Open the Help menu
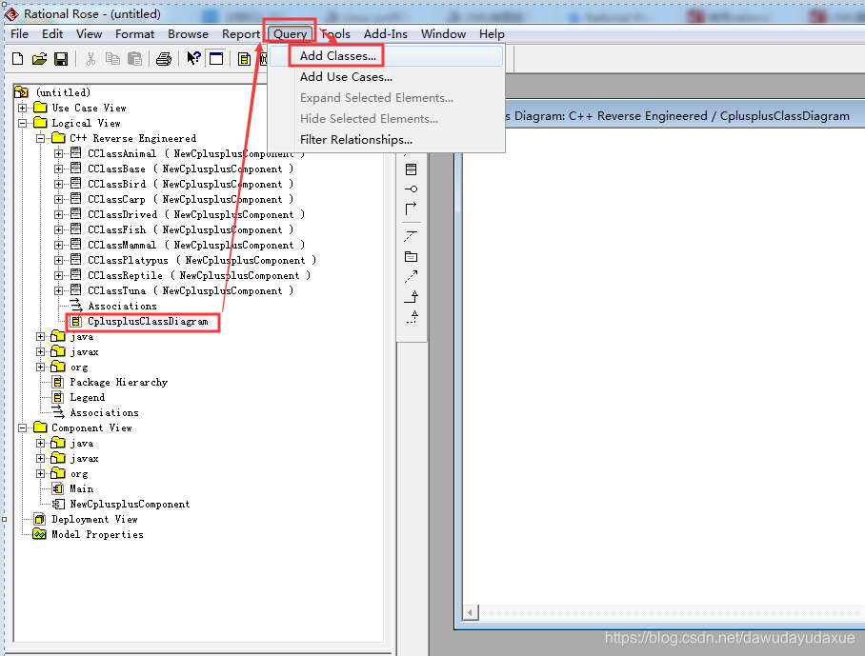 click(492, 34)
